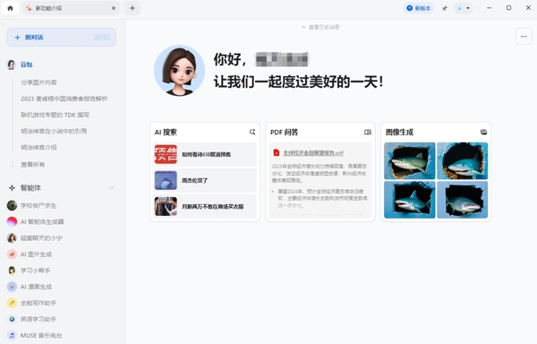537x344 pixels.
Task: Open the AI 图片生成 agent
Action: coord(36,254)
